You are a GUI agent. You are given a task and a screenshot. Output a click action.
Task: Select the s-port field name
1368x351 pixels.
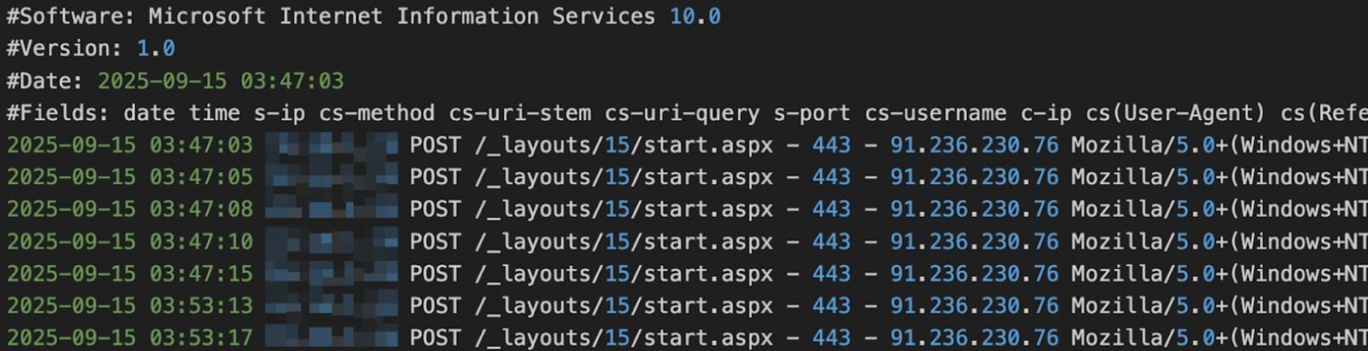tap(811, 113)
